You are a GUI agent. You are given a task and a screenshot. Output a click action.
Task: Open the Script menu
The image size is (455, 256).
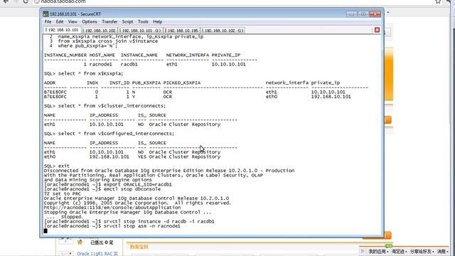[x=127, y=22]
